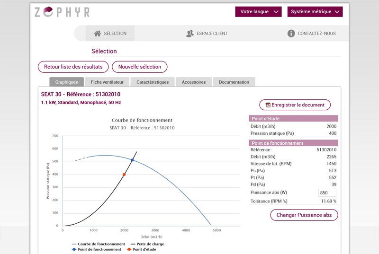This screenshot has width=379, height=254.
Task: Click the PDF icon in Enregistrer le document
Action: click(268, 105)
